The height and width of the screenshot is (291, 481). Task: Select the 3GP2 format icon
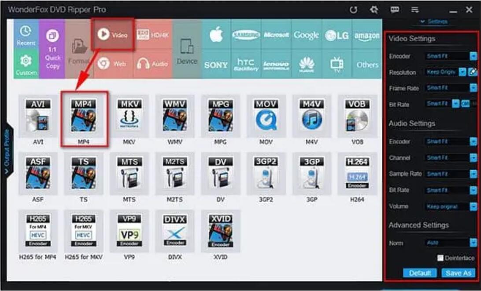266,174
